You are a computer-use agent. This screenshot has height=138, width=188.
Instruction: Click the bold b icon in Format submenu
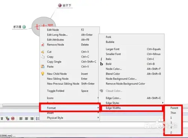click(102, 64)
